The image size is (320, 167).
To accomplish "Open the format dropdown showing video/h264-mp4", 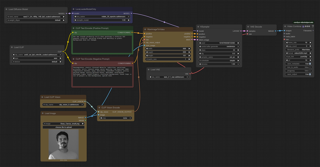I will [x=298, y=53].
